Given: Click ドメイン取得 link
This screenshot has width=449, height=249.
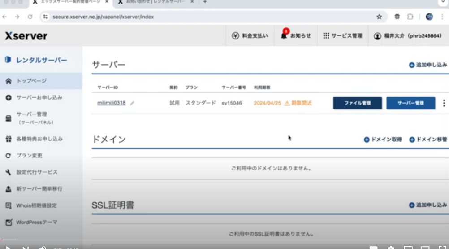Looking at the screenshot, I should click(x=383, y=140).
